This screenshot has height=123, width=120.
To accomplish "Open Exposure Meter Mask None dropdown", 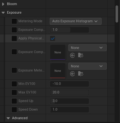I will pos(87,66).
